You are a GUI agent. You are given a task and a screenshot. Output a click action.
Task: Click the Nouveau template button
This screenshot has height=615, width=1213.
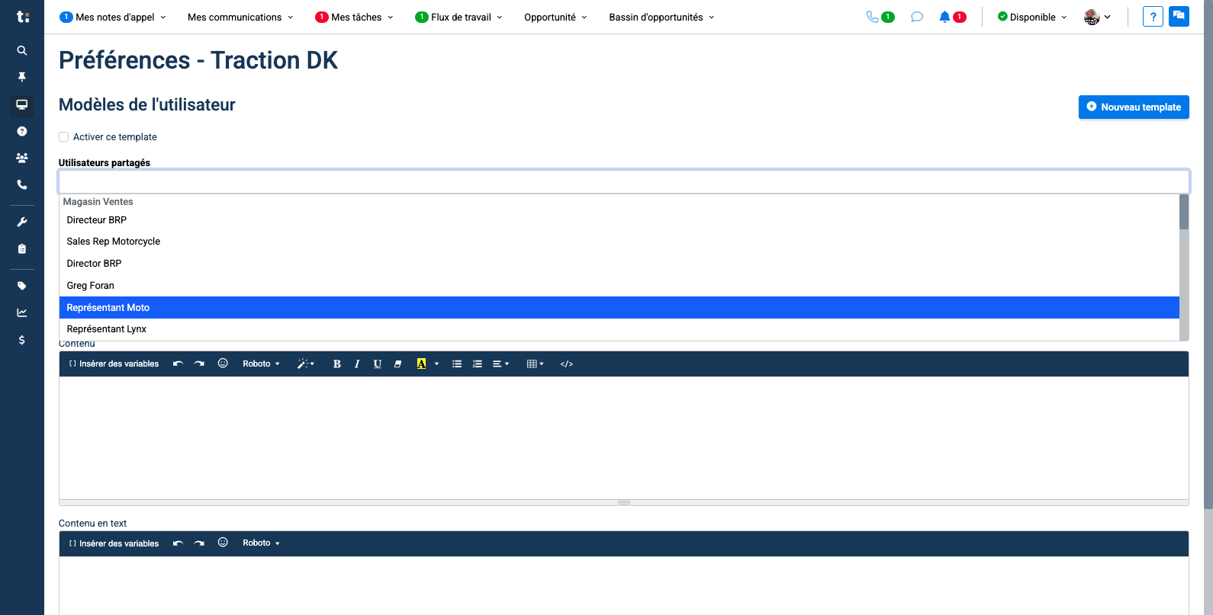pos(1133,107)
